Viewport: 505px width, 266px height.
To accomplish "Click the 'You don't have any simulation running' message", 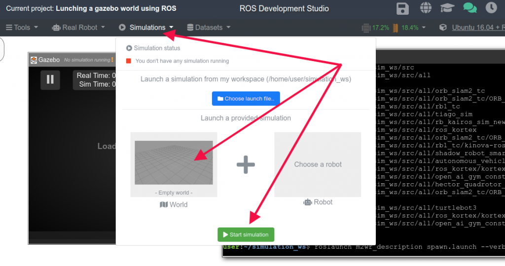I will [x=182, y=61].
